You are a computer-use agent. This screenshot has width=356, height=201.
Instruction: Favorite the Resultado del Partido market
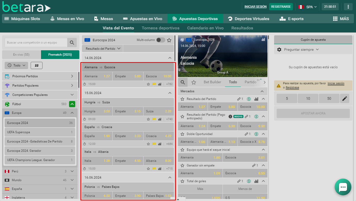(182, 99)
